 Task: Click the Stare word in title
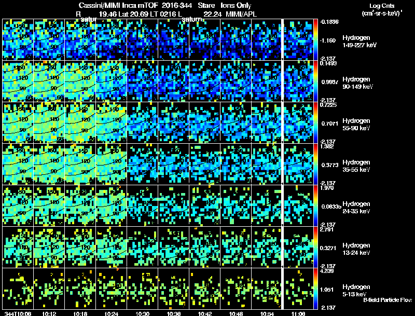206,6
